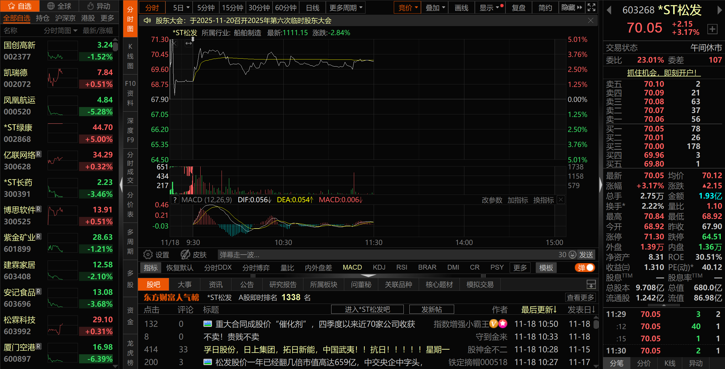Click the add-to-watchlist plus icon
Image resolution: width=725 pixels, height=369 pixels.
tap(712, 29)
